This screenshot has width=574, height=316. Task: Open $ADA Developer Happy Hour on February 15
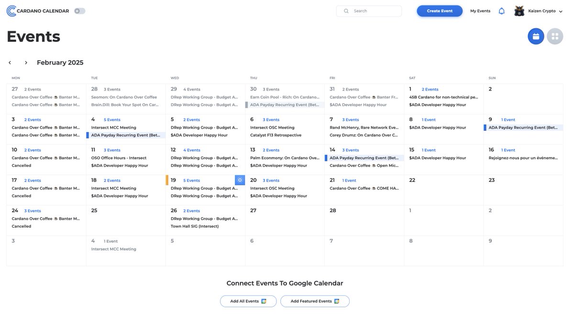438,158
